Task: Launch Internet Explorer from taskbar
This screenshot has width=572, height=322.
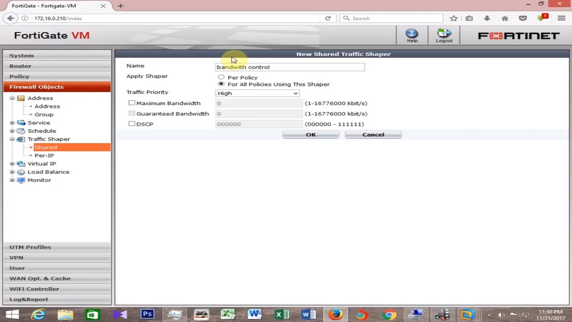Action: tap(38, 314)
